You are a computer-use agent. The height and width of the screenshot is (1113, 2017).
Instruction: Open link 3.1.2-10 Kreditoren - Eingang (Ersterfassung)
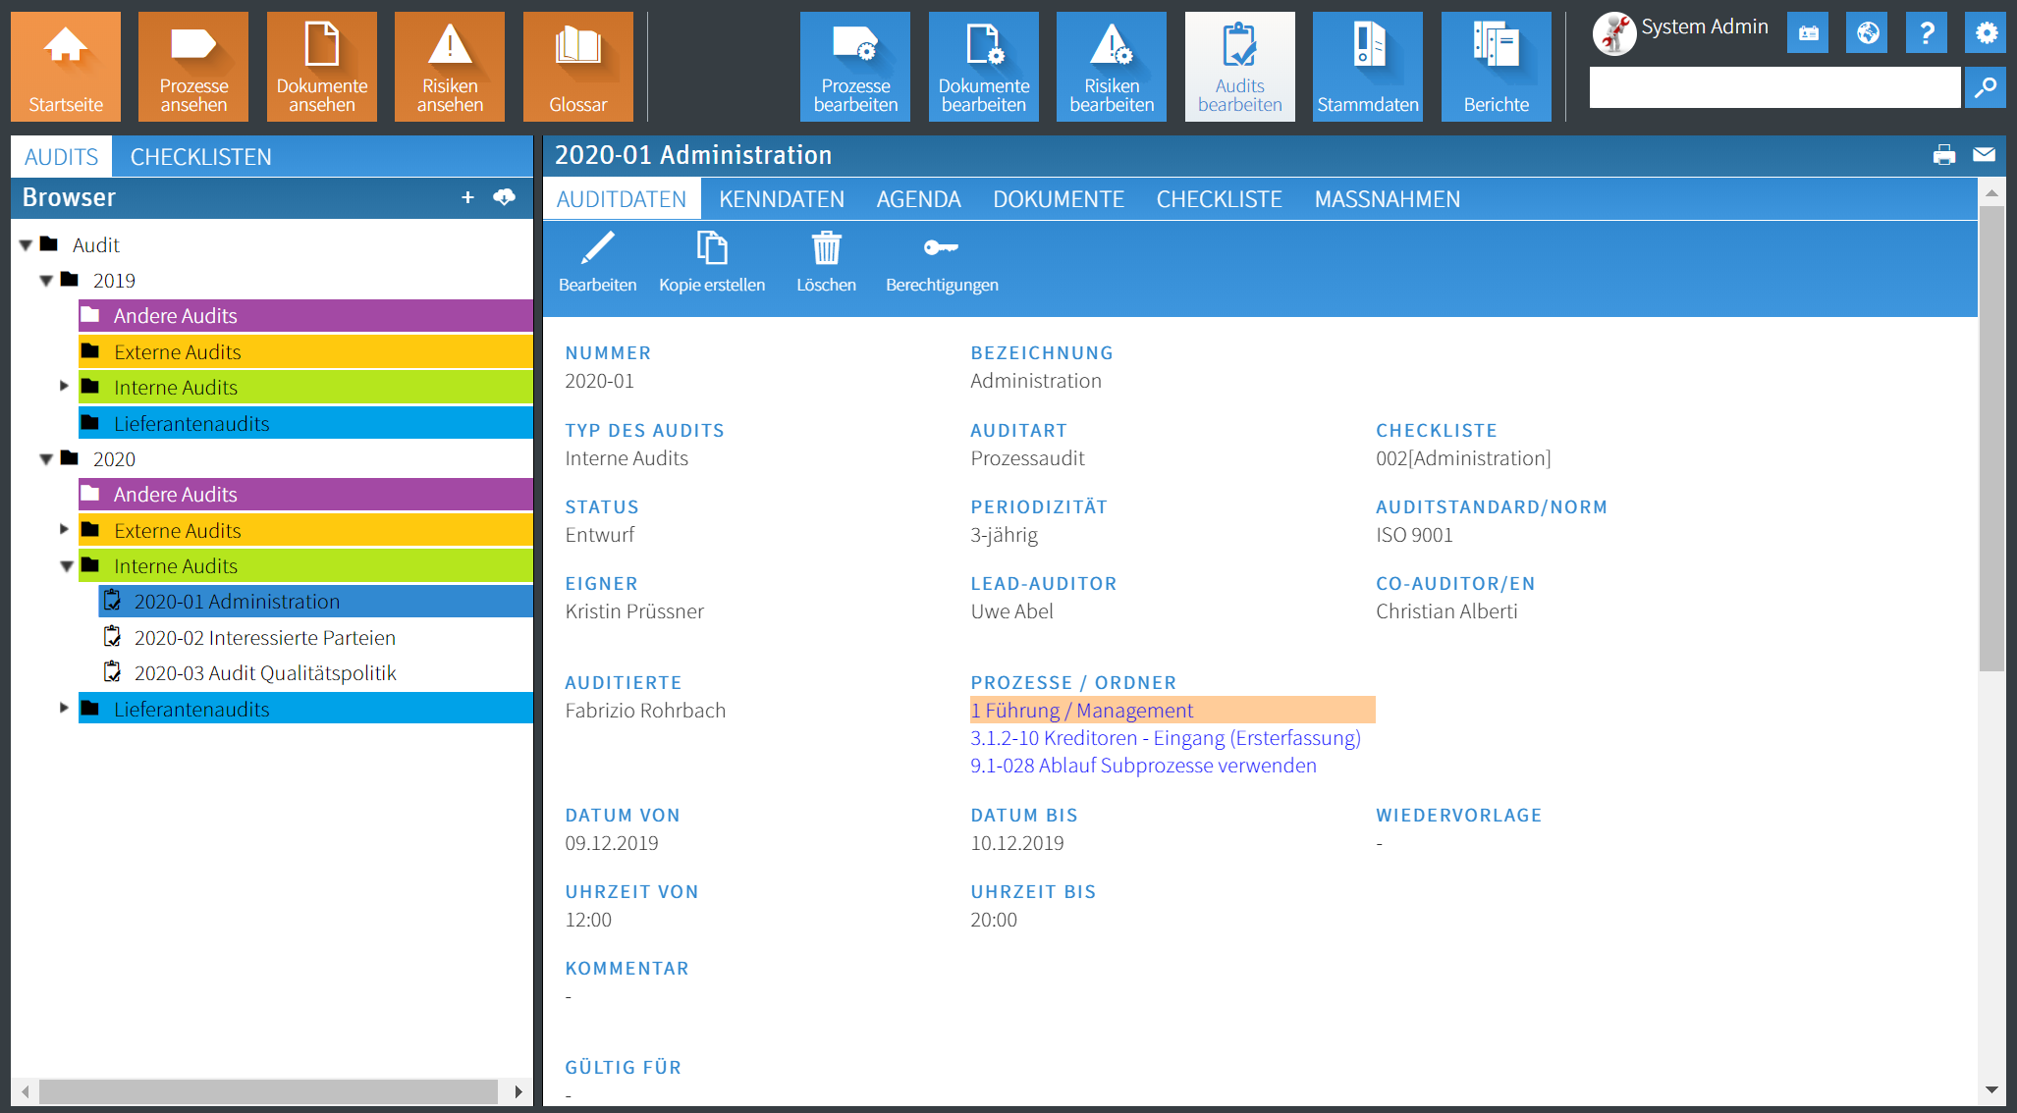point(1166,737)
